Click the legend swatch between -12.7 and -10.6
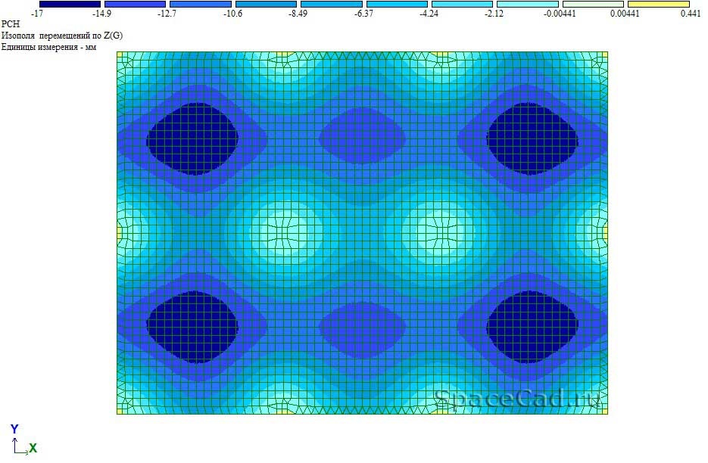Viewport: 708px width, 463px height. tap(201, 4)
